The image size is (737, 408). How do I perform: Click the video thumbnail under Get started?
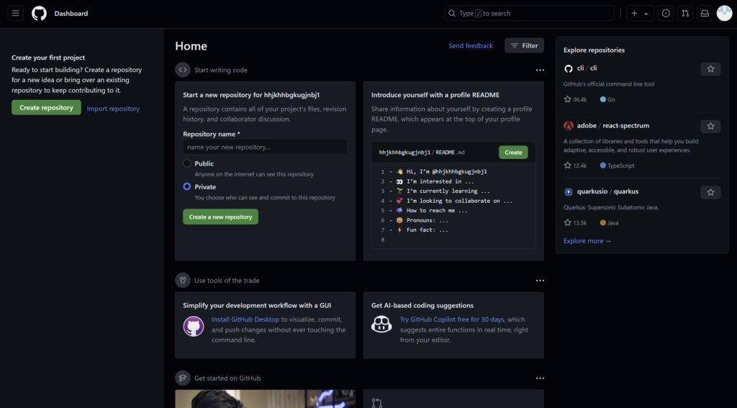tap(265, 399)
